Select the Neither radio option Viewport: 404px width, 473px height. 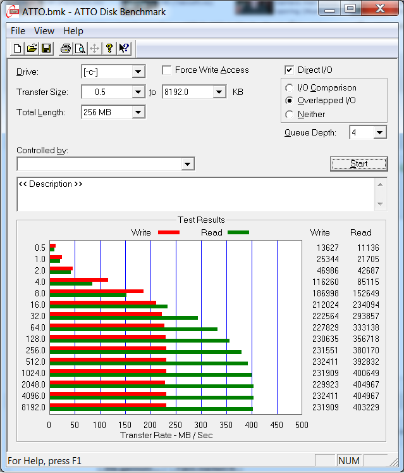(289, 115)
